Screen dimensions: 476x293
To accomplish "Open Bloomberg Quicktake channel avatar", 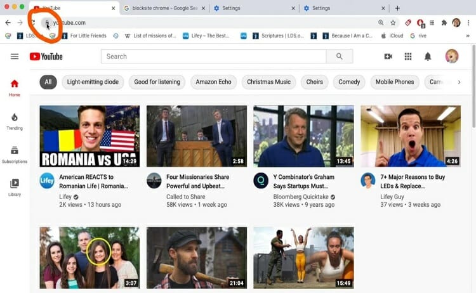I will point(261,181).
